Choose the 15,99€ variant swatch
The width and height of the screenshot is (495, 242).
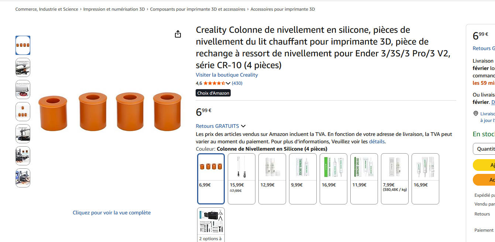click(x=241, y=179)
